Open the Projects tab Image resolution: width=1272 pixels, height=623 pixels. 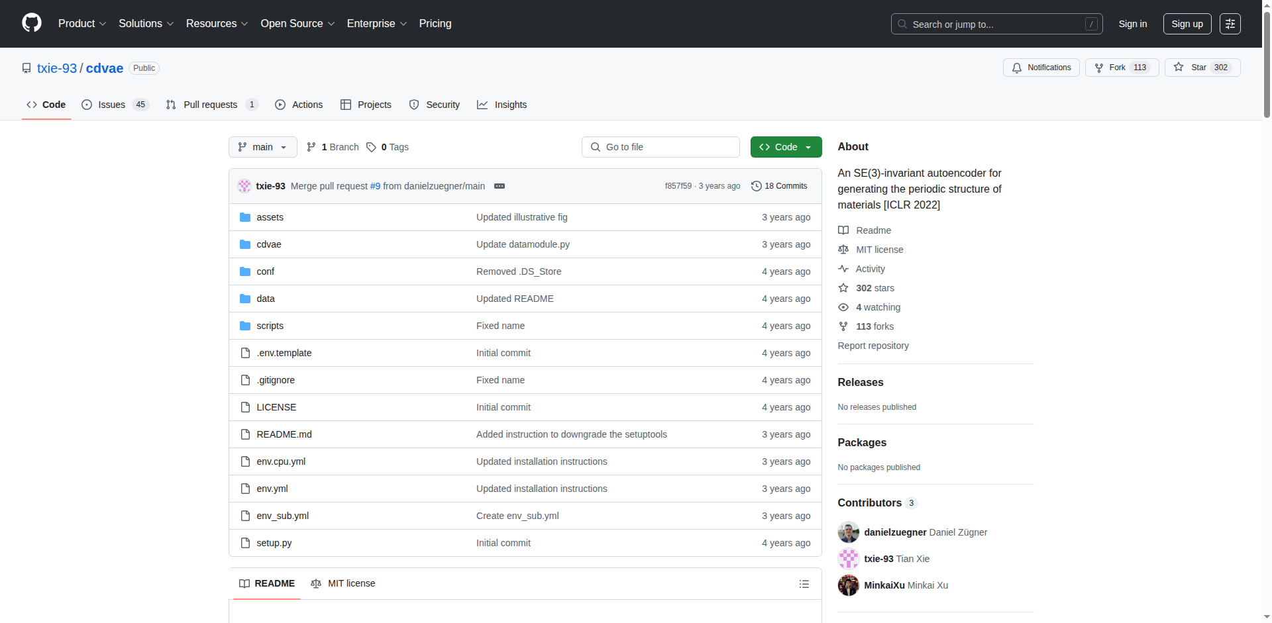(366, 105)
